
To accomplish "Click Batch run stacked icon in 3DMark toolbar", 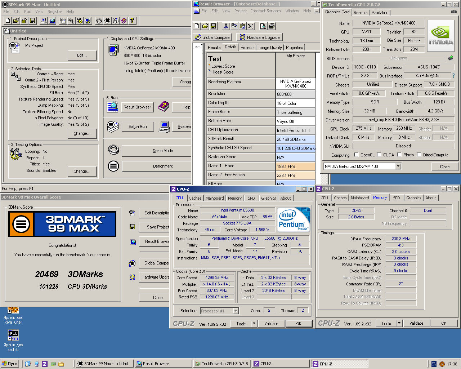I will (116, 21).
